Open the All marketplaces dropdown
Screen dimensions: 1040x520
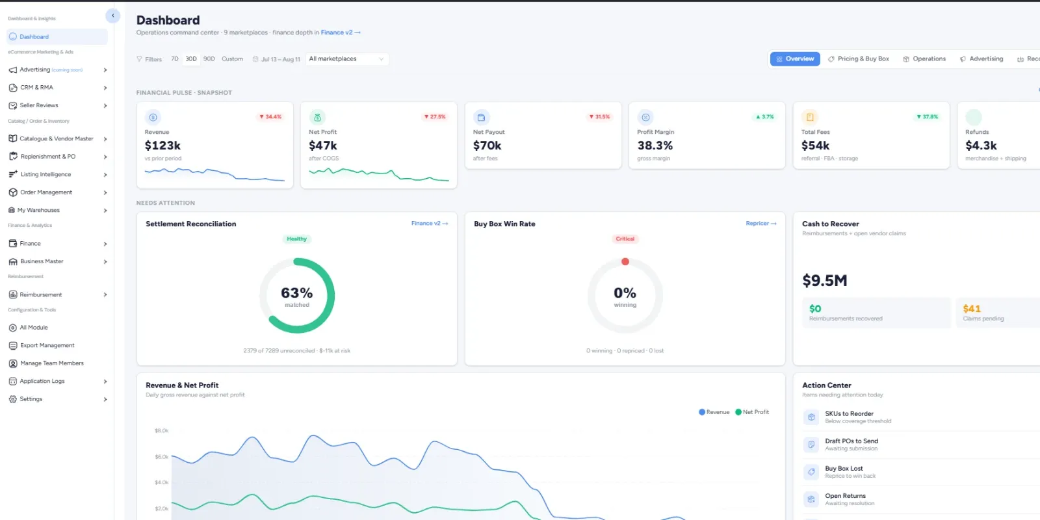click(346, 59)
